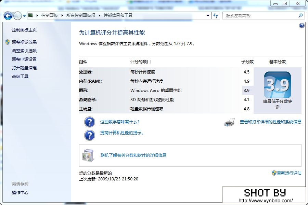Click 重新运行评估 link

click(289, 173)
